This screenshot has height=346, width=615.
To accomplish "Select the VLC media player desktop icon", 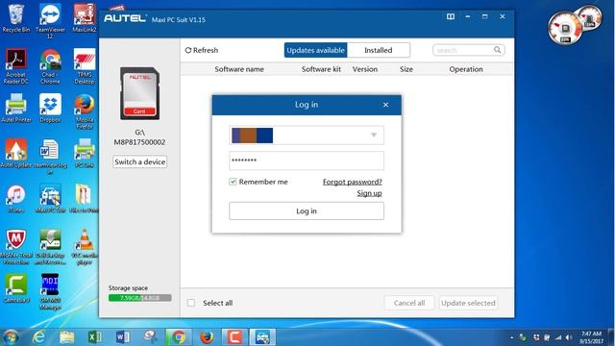I will point(84,246).
